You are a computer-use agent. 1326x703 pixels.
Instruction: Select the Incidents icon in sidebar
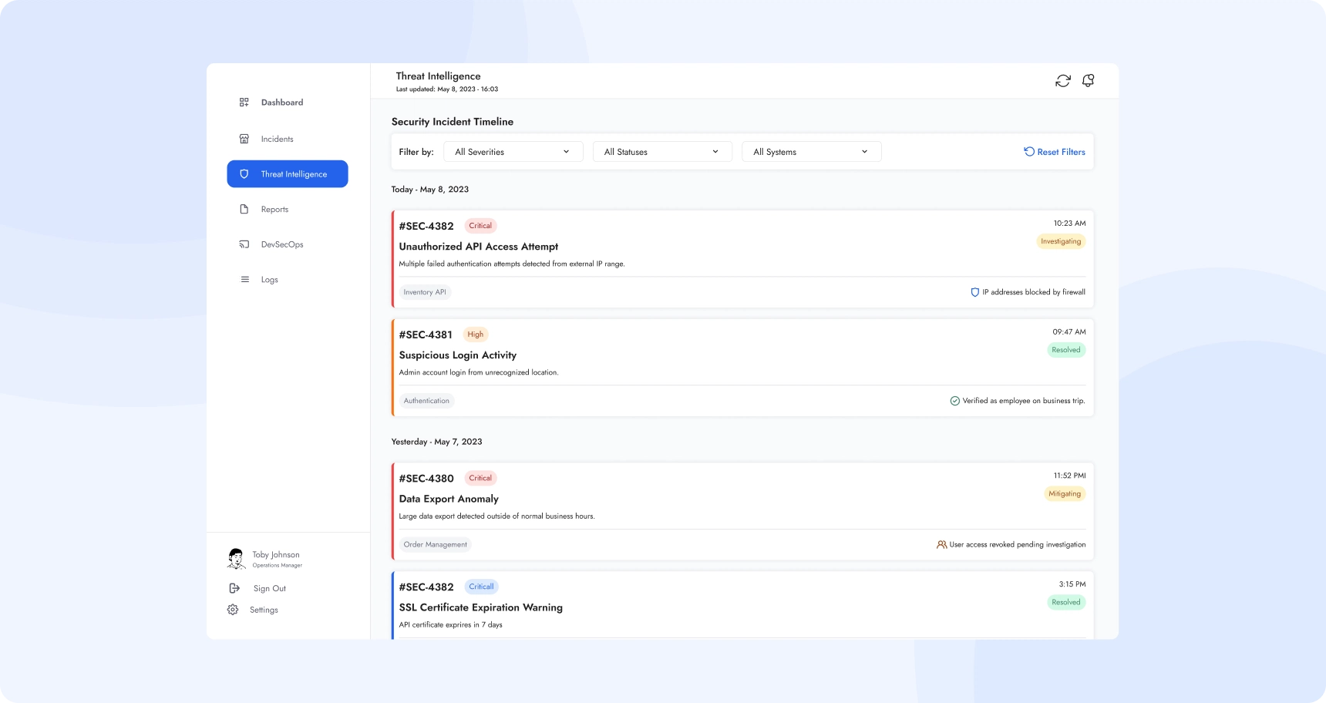pos(244,139)
